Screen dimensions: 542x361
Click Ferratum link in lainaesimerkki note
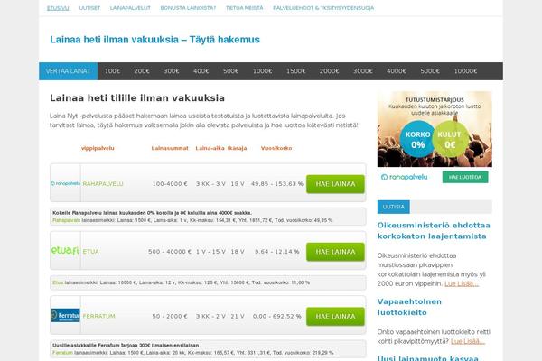[62, 353]
